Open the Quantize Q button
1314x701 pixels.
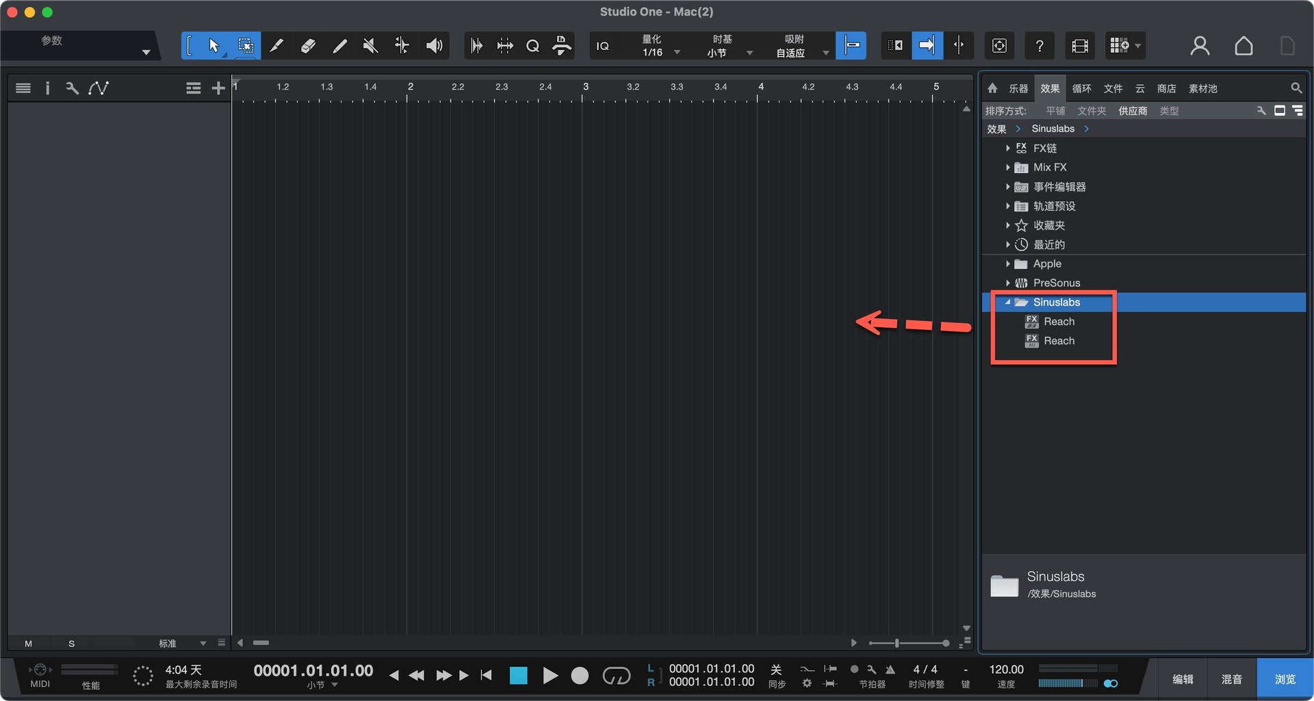point(532,46)
